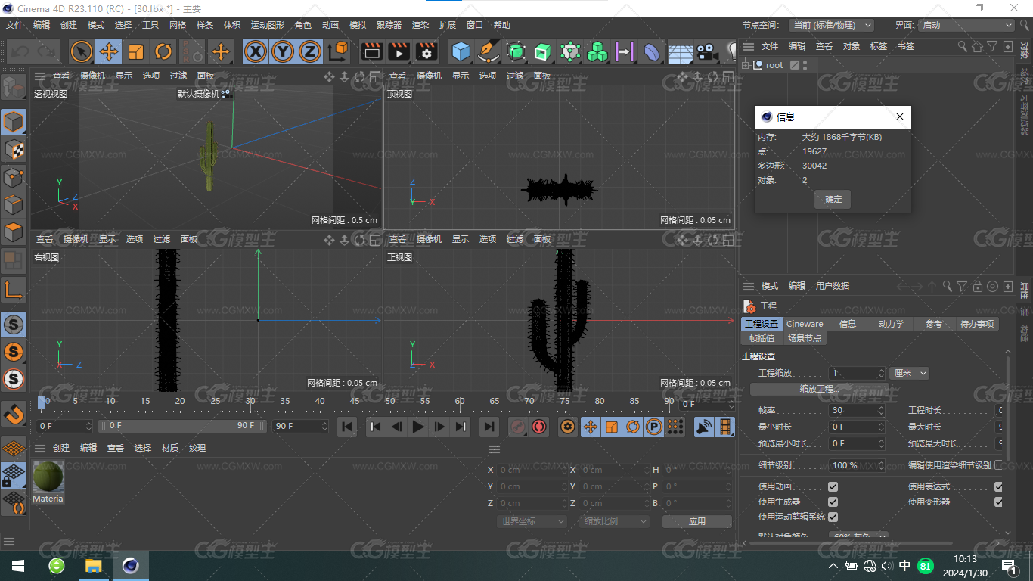Uncheck the 使用运动剪辑系统 checkbox
The height and width of the screenshot is (581, 1033).
(x=833, y=517)
